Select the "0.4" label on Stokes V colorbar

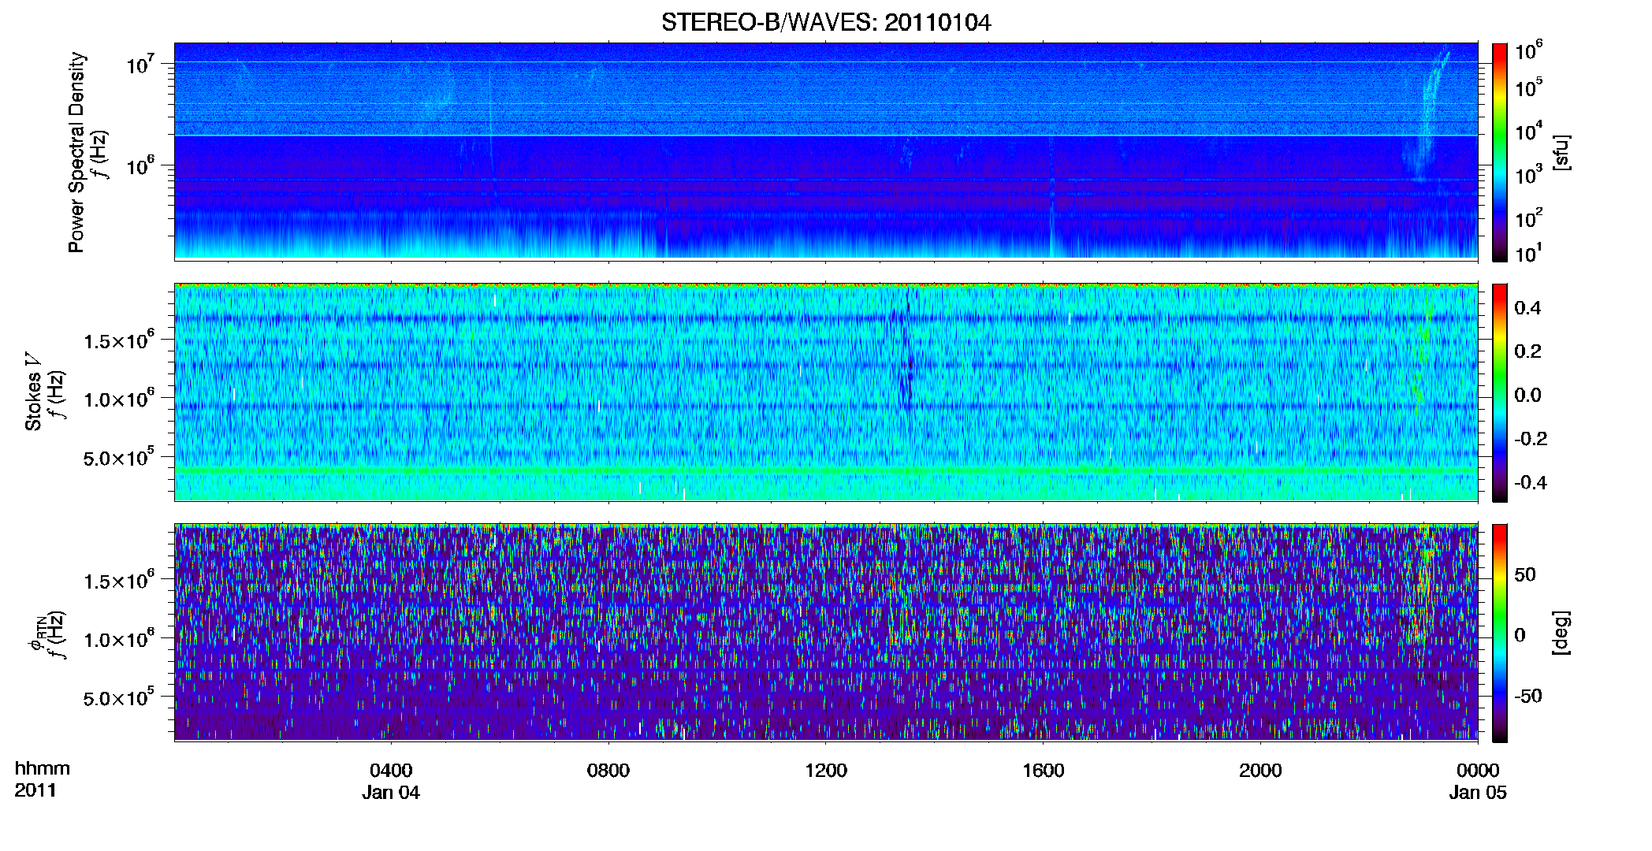(x=1527, y=308)
